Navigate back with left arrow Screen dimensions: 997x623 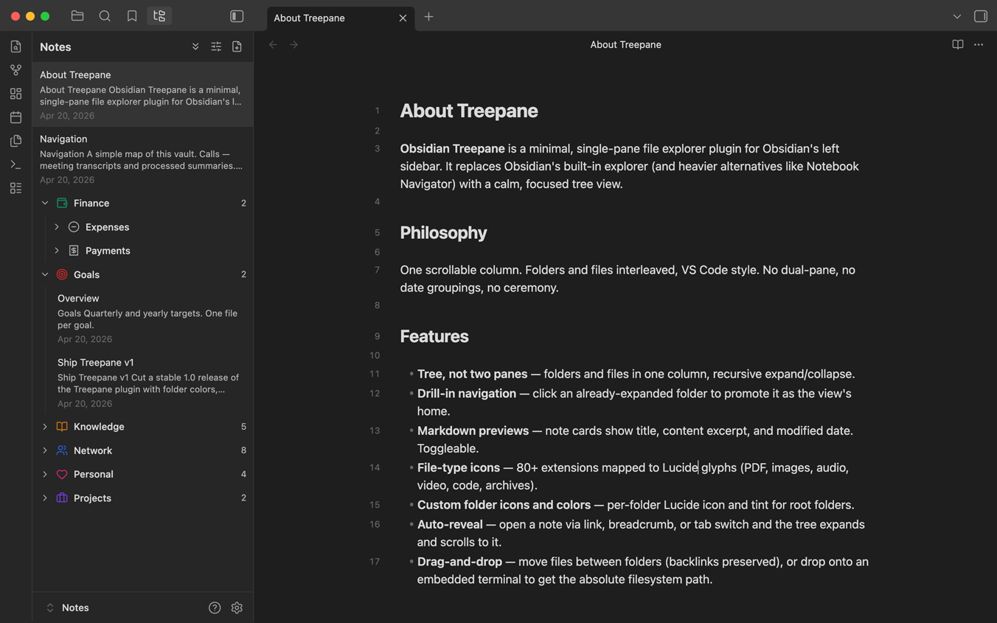click(273, 45)
